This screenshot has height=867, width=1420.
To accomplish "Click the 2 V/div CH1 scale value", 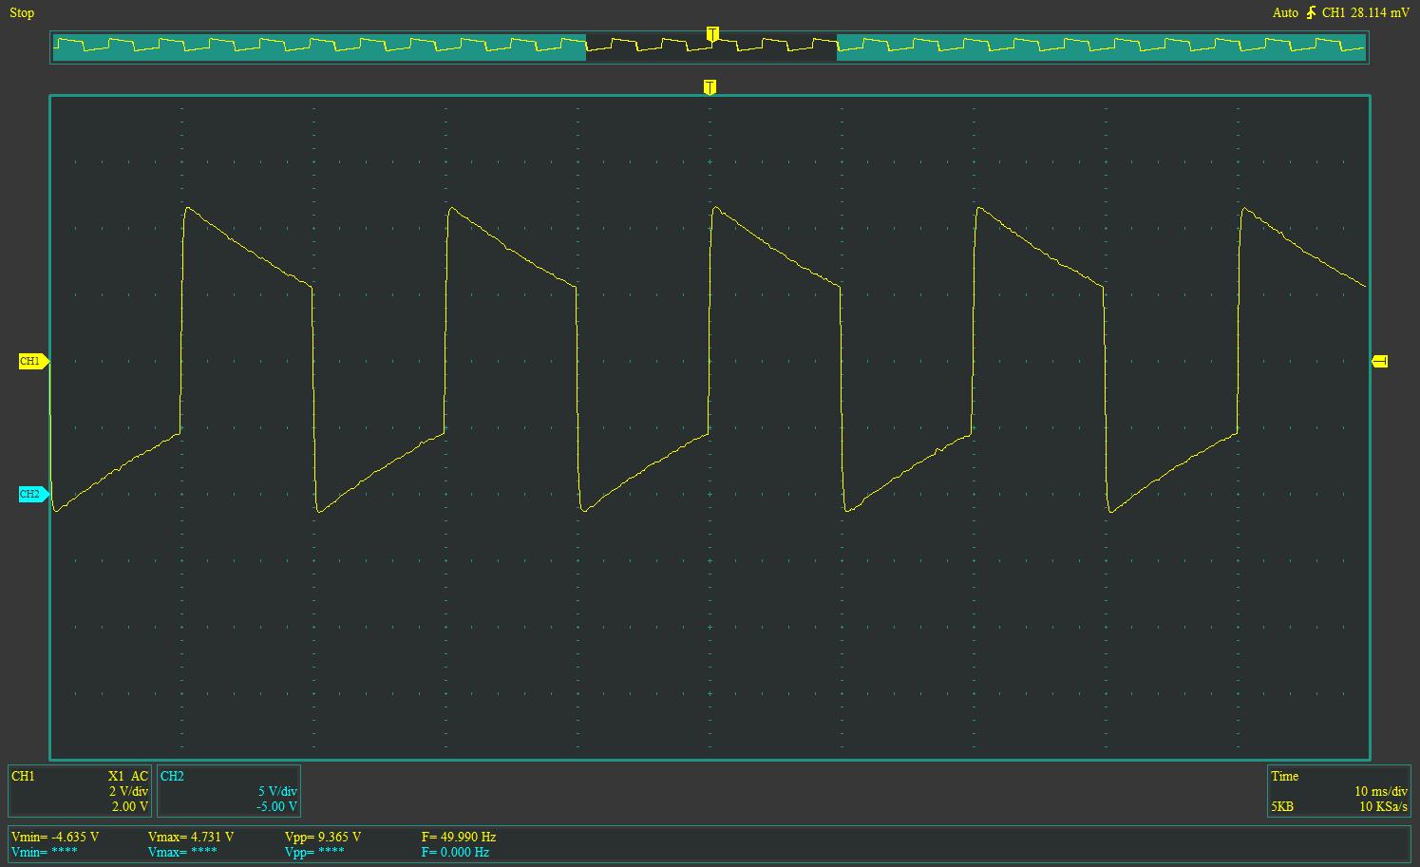I will pos(128,791).
